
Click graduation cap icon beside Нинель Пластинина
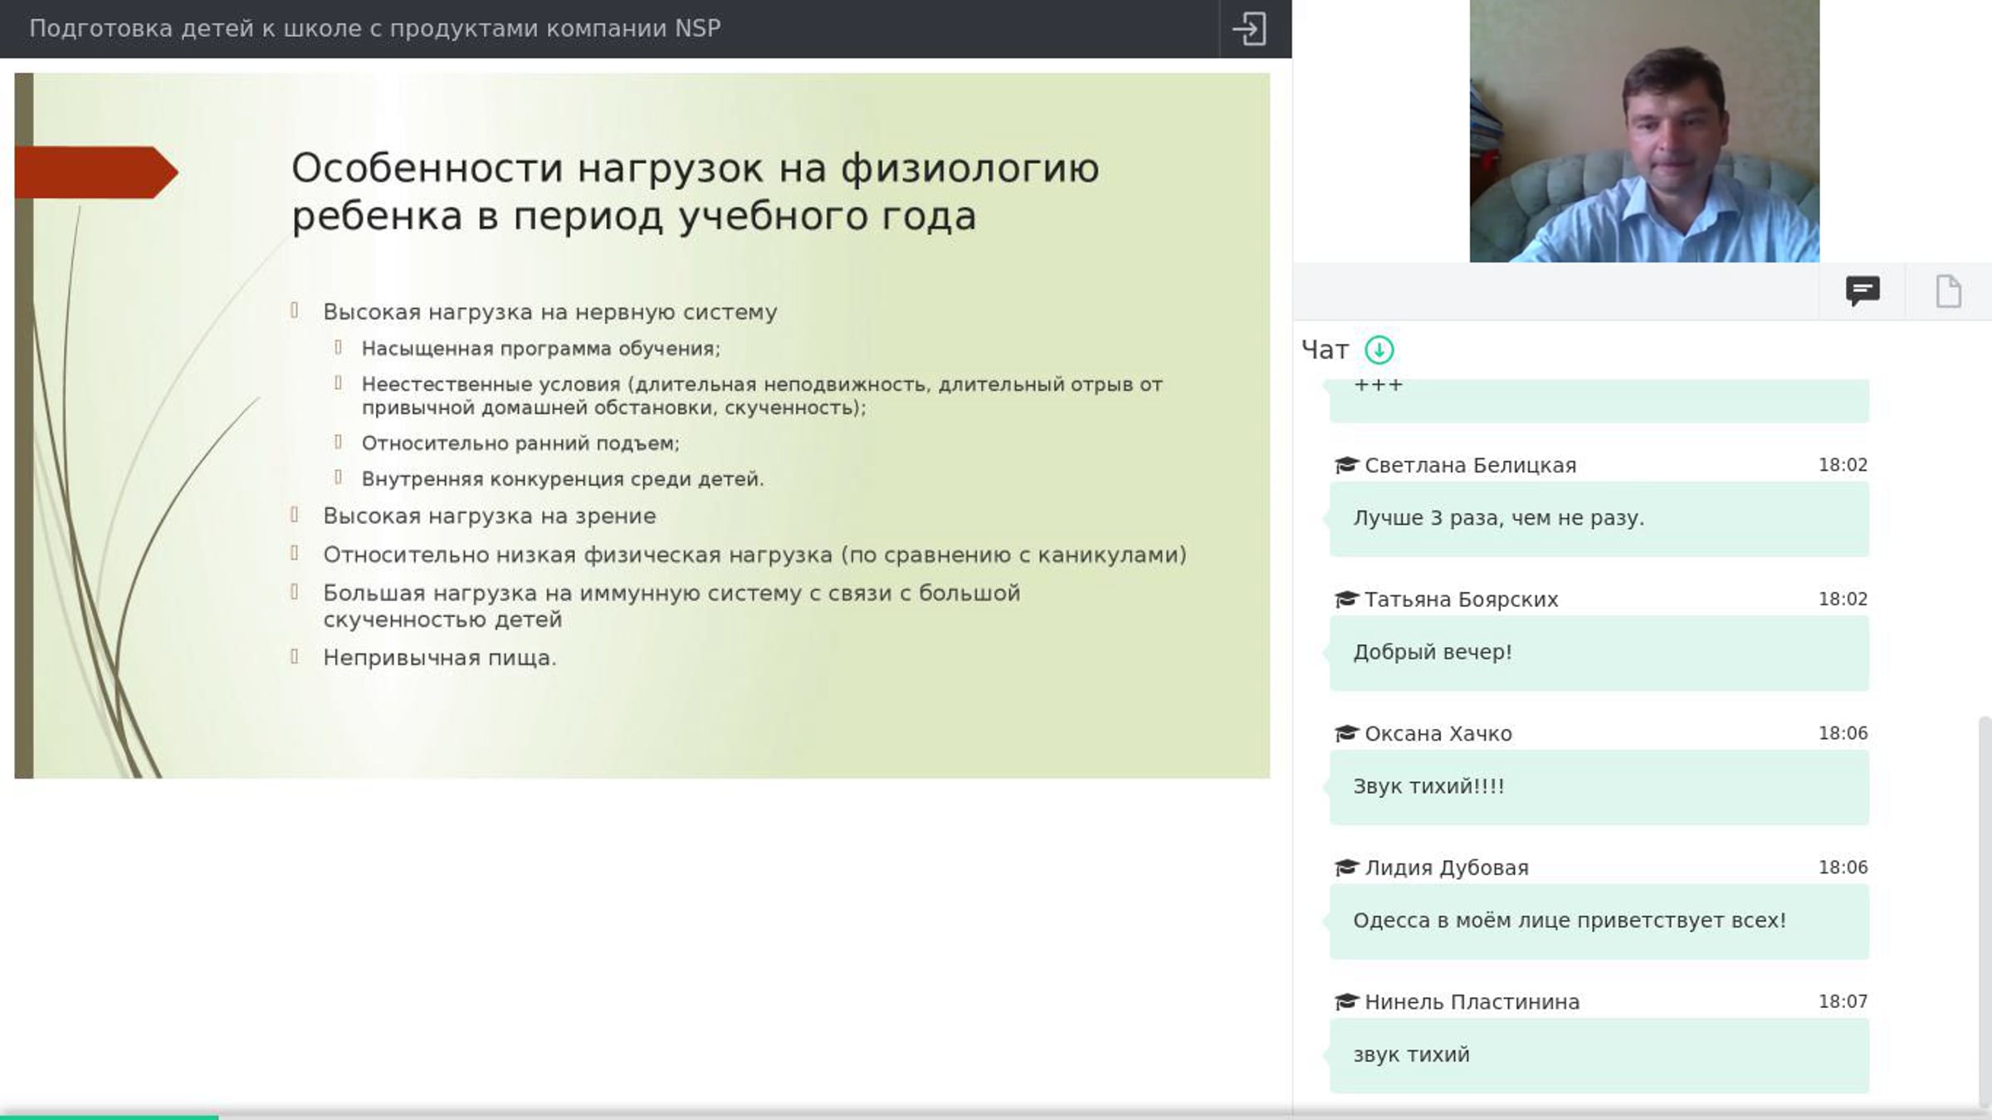pos(1345,1002)
